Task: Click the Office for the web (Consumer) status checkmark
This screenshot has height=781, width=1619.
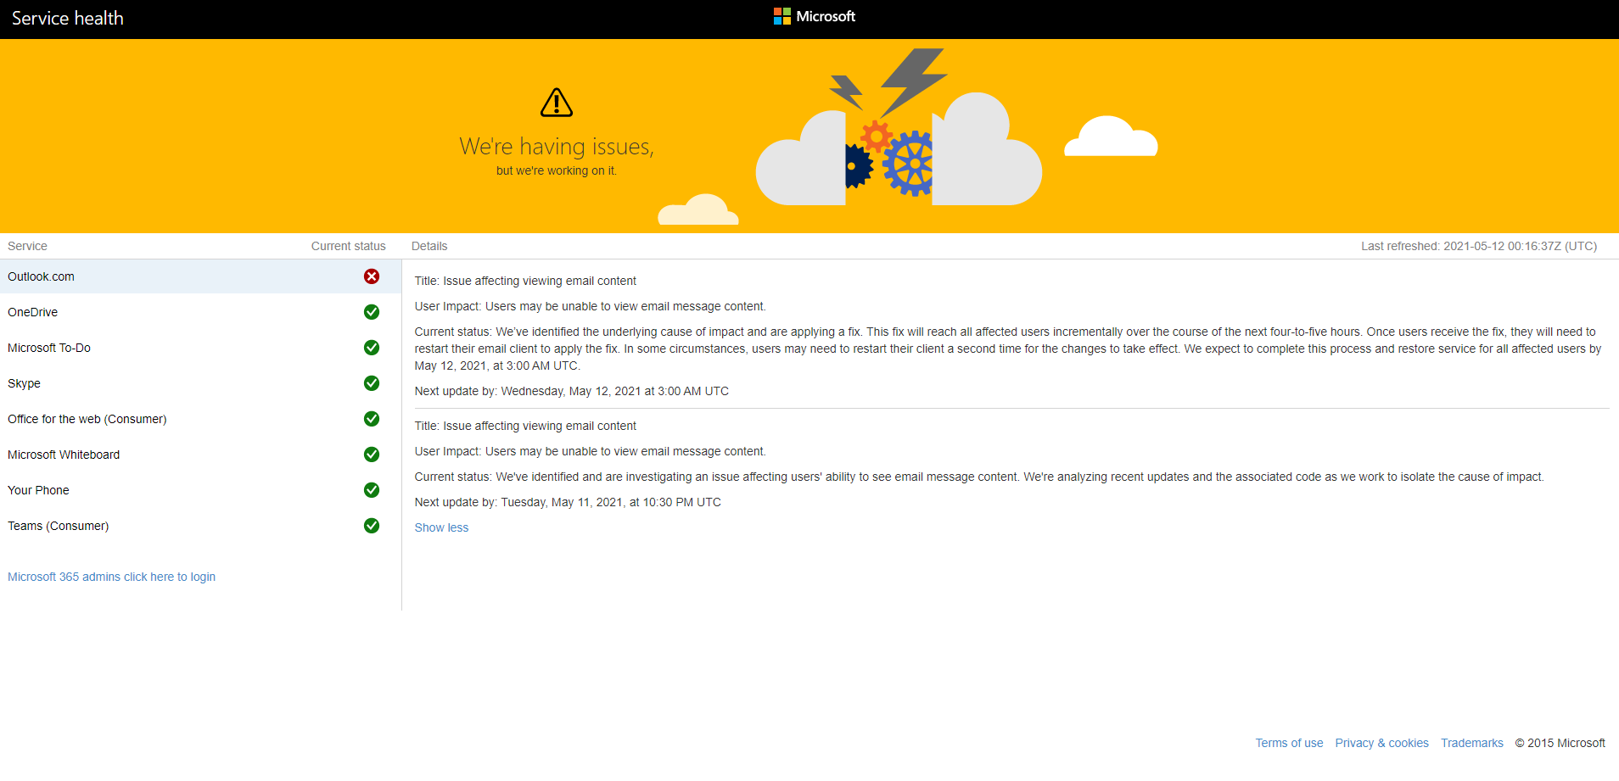Action: click(x=372, y=419)
